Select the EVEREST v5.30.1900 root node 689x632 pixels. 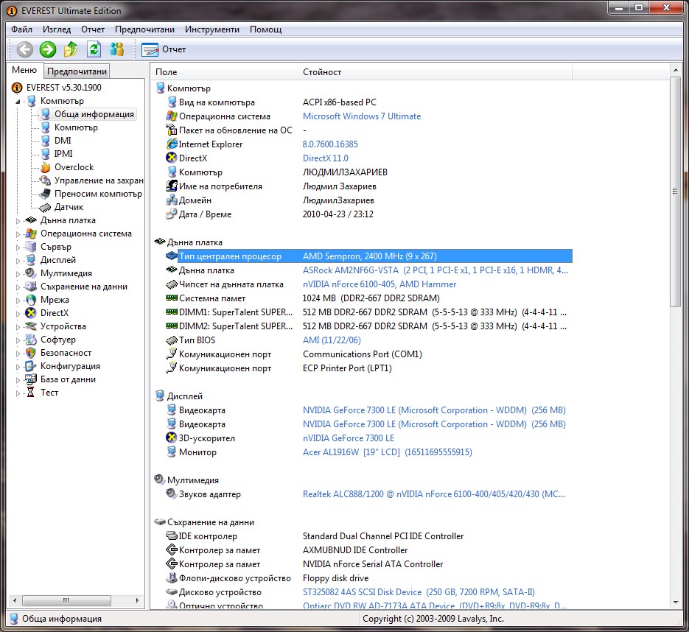point(57,88)
